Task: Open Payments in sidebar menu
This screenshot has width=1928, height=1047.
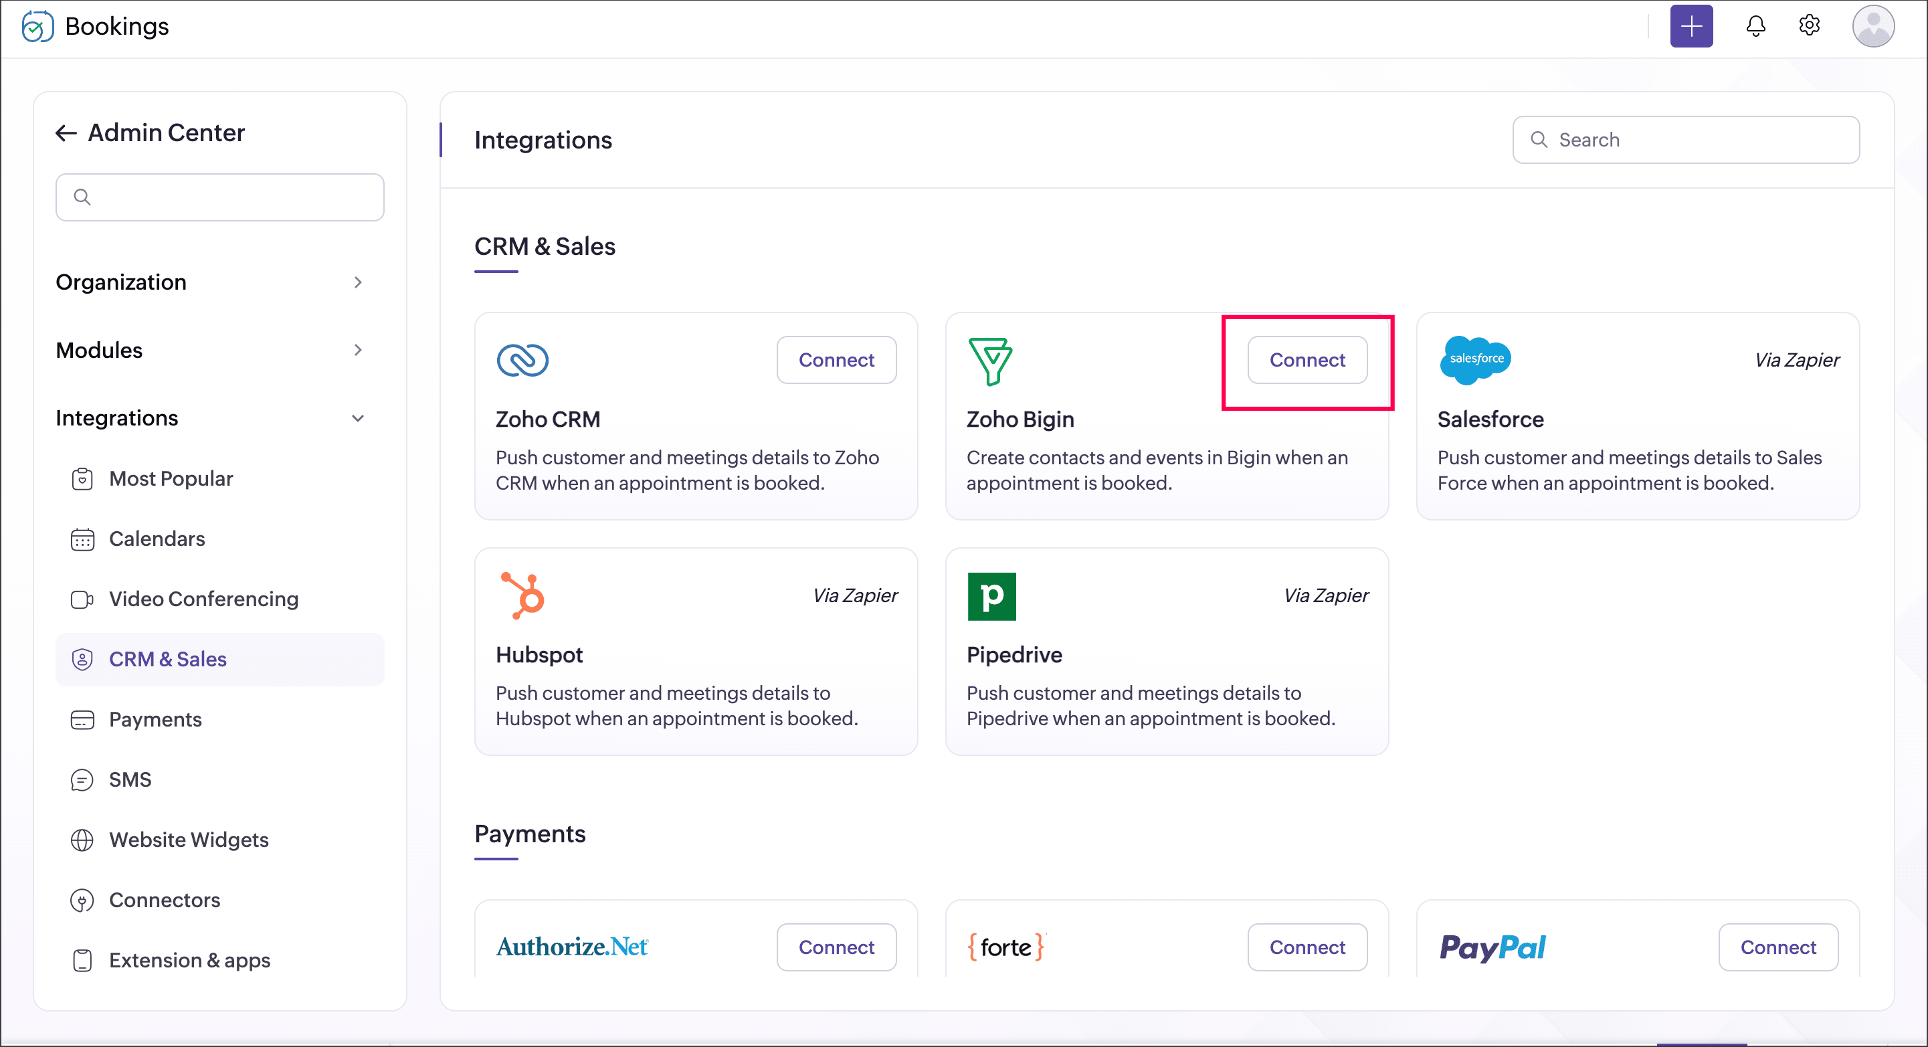Action: pos(156,719)
